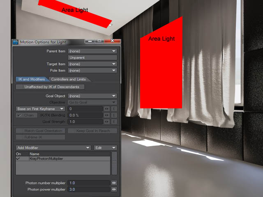Click the arrow stepper beside IK/FK Blending
Screen dimensions: 263x197
point(107,115)
